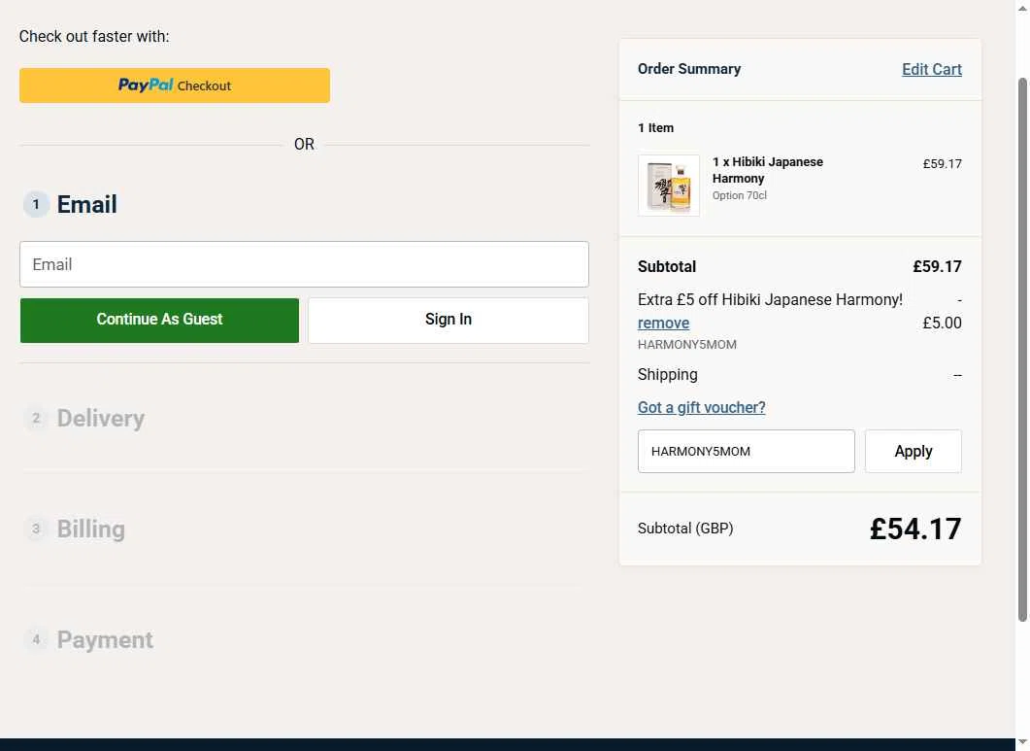The height and width of the screenshot is (751, 1030).
Task: Click the voucher code input field
Action: tap(747, 451)
